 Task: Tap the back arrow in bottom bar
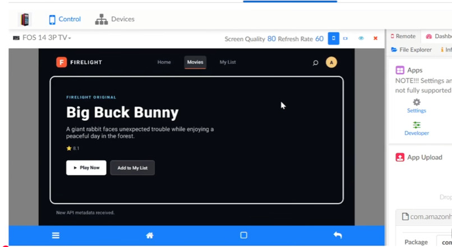pyautogui.click(x=338, y=235)
